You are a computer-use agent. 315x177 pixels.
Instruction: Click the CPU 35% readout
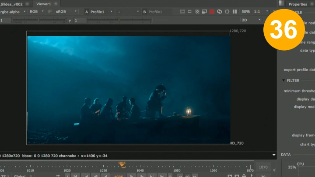click(x=292, y=167)
